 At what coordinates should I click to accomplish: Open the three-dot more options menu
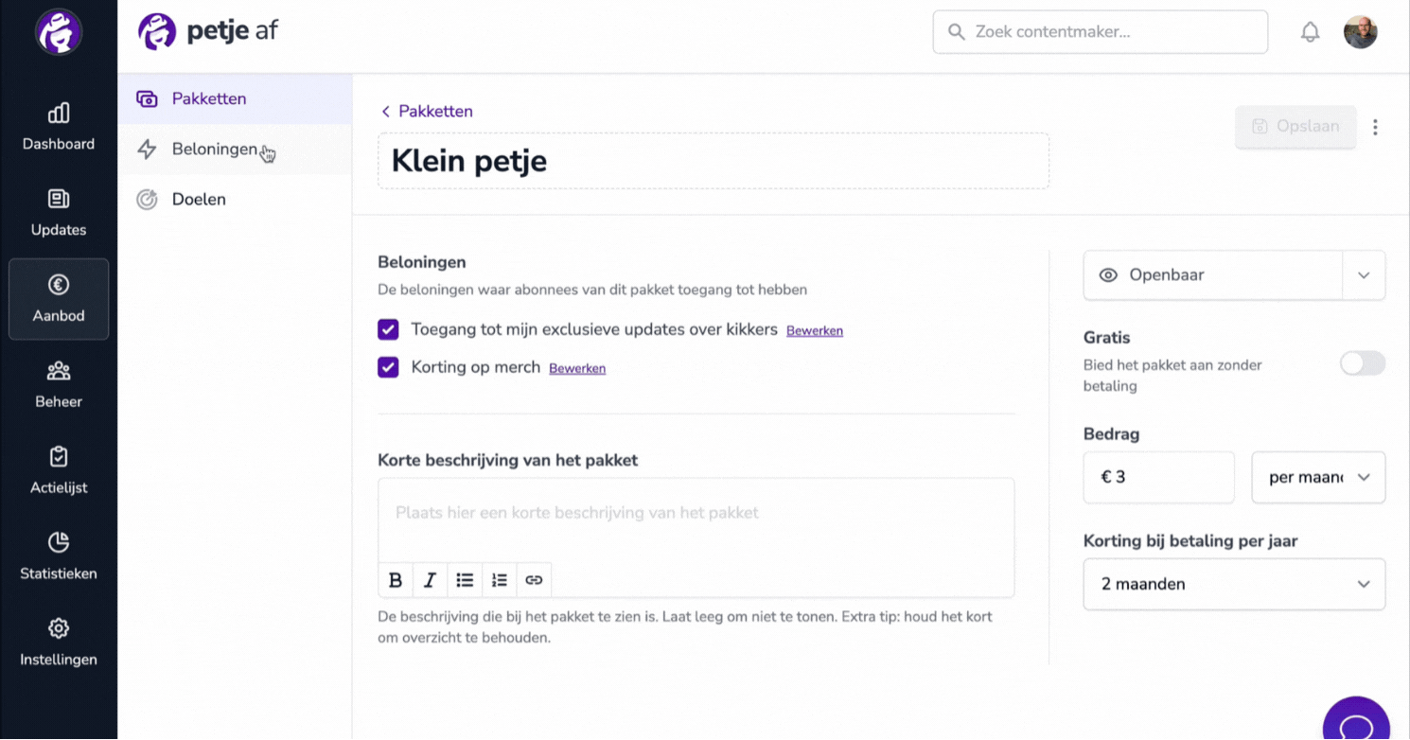(x=1375, y=127)
